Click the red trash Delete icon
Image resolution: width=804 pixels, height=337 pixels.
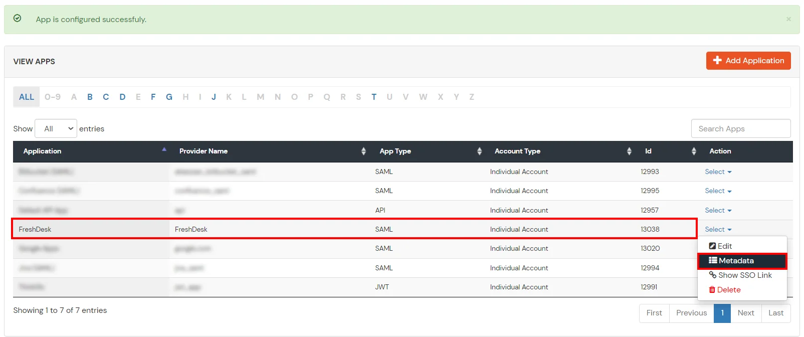[x=712, y=290]
